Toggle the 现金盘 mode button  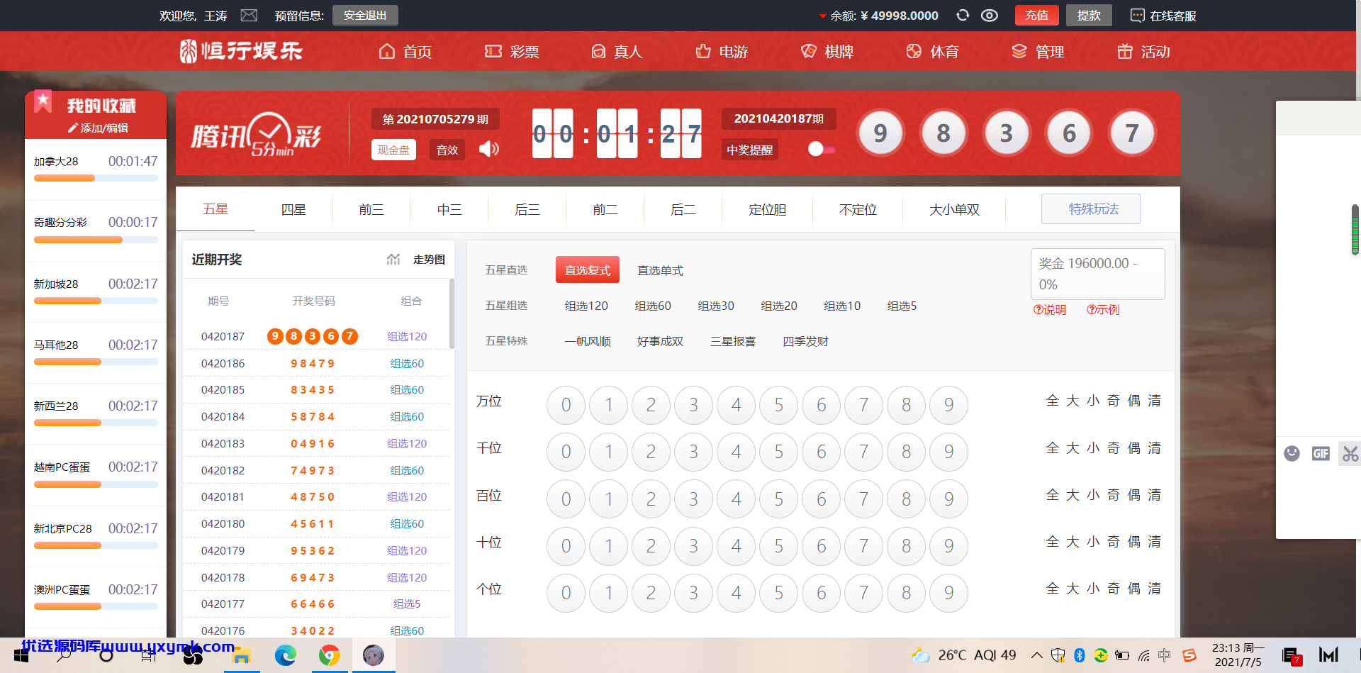coord(393,150)
